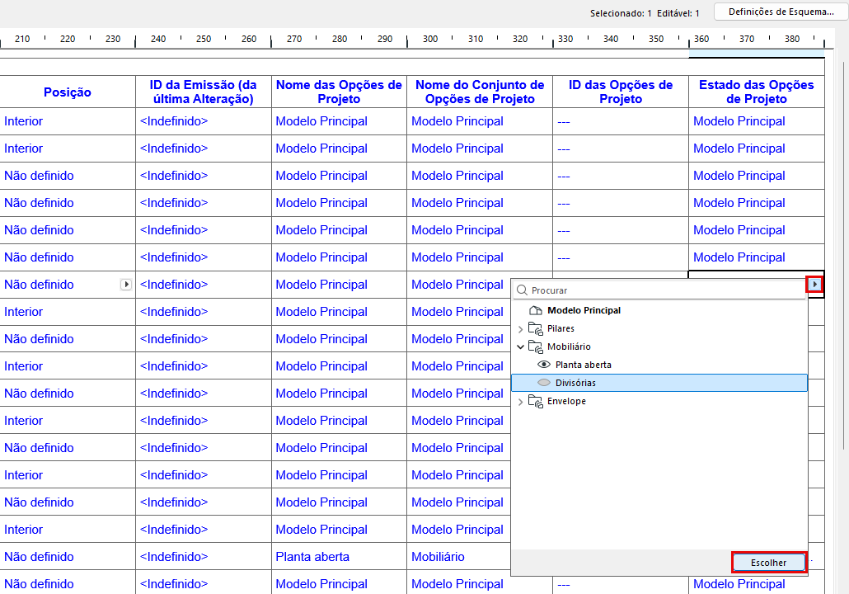Image resolution: width=849 pixels, height=594 pixels.
Task: Click the ID da Emissão column header
Action: tap(203, 92)
